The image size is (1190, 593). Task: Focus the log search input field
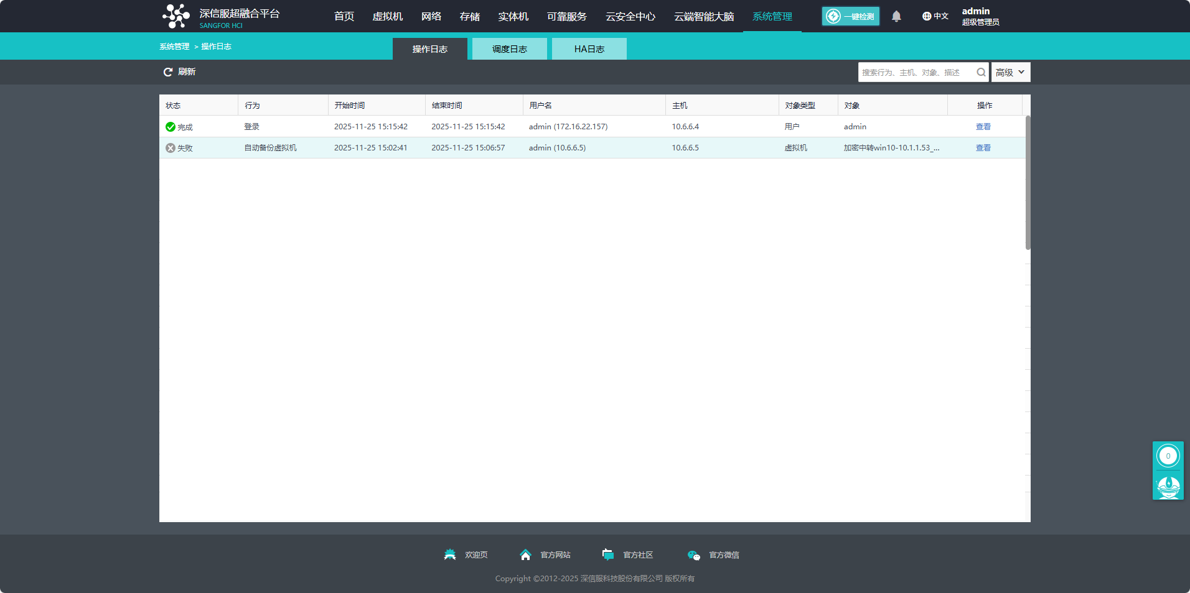[917, 72]
